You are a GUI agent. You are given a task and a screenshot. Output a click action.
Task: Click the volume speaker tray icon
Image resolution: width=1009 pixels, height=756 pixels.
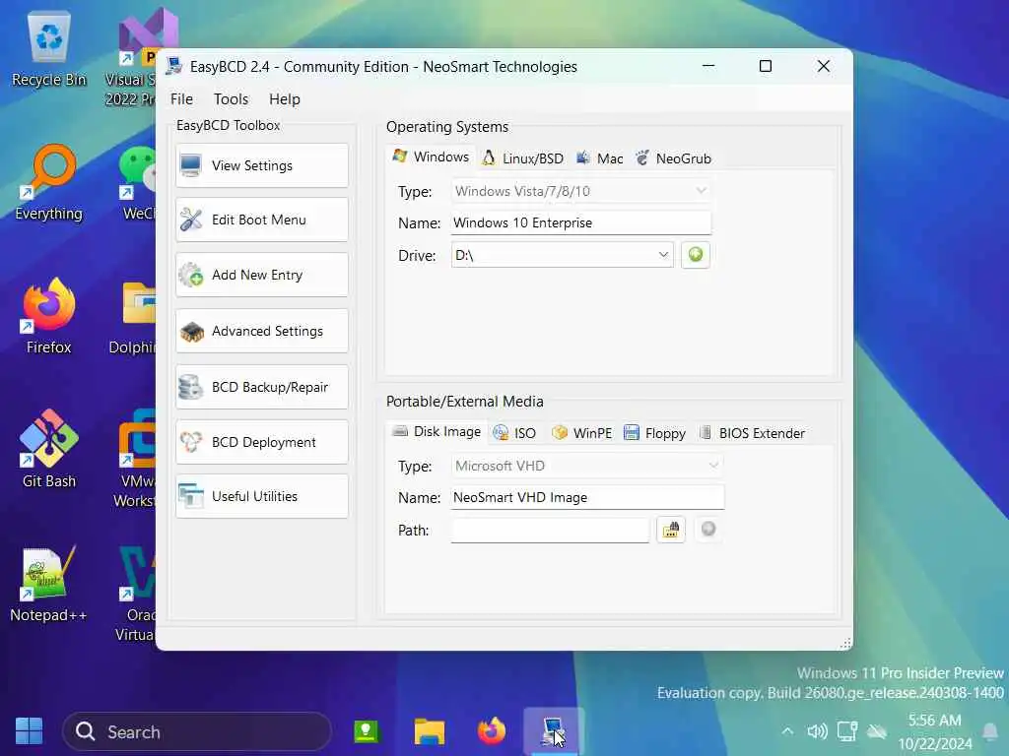pyautogui.click(x=817, y=731)
